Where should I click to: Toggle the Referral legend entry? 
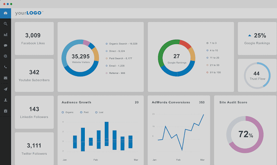click(116, 73)
